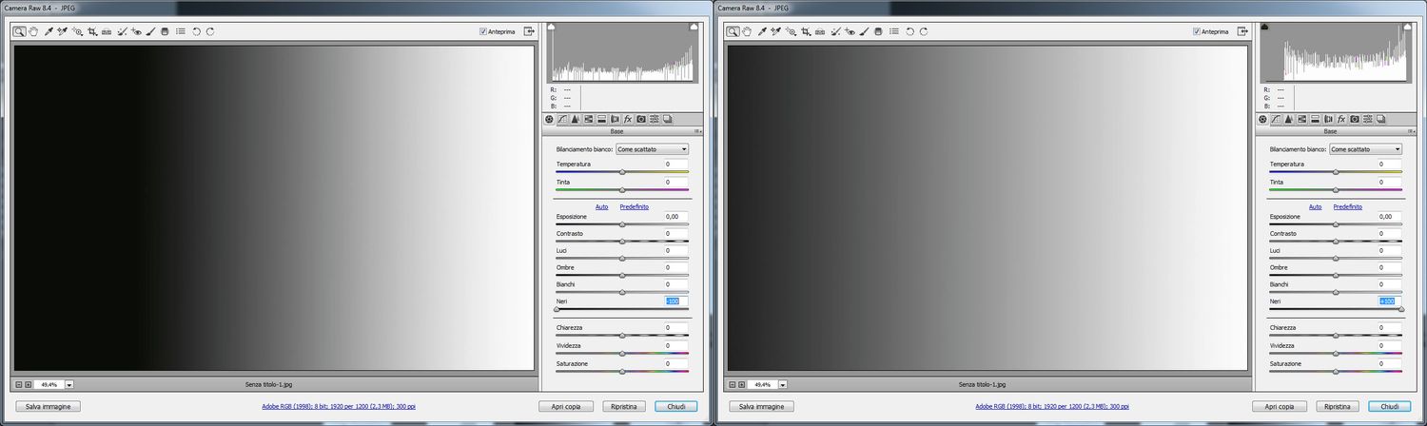Open Effects fx tab in right window
Screen dimensions: 1427x426
click(1341, 119)
